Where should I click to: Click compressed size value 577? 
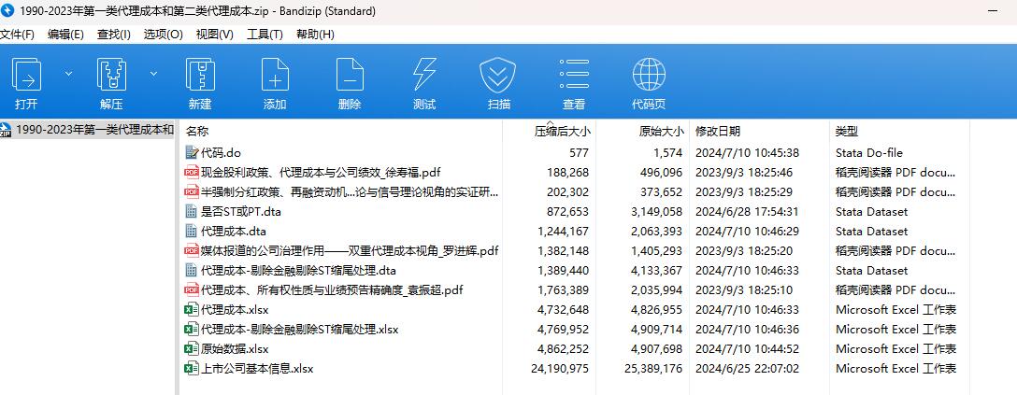[x=579, y=153]
